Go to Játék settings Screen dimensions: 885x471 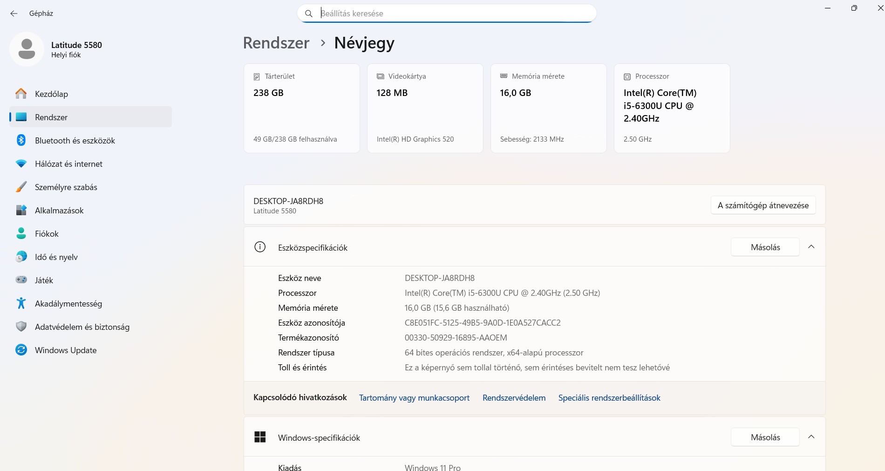[44, 280]
